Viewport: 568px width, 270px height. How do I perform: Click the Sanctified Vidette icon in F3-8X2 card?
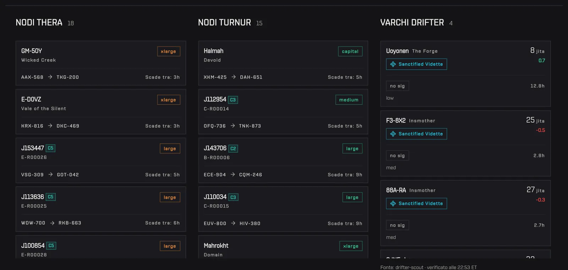[x=393, y=134]
